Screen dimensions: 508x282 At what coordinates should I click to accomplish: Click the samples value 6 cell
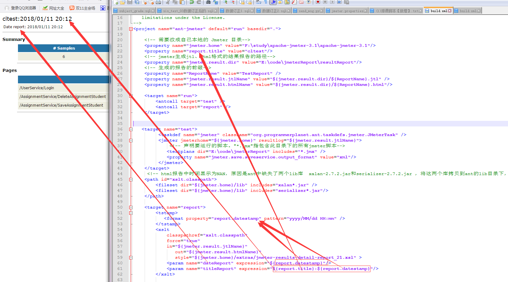tap(63, 57)
